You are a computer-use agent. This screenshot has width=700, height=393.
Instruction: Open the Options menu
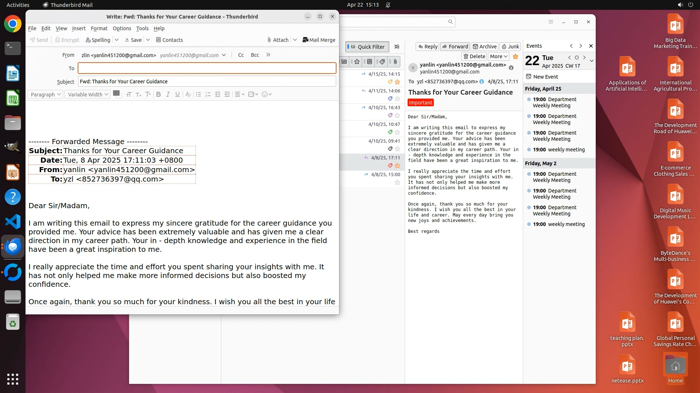(x=122, y=28)
